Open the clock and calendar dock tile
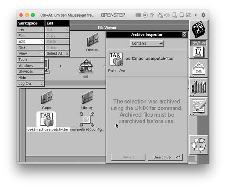Image resolution: width=226 pixels, height=188 pixels. [198, 49]
